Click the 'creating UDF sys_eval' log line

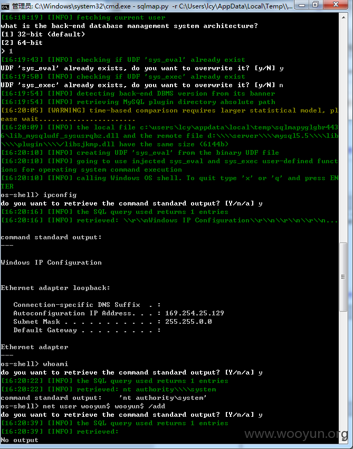click(x=140, y=153)
